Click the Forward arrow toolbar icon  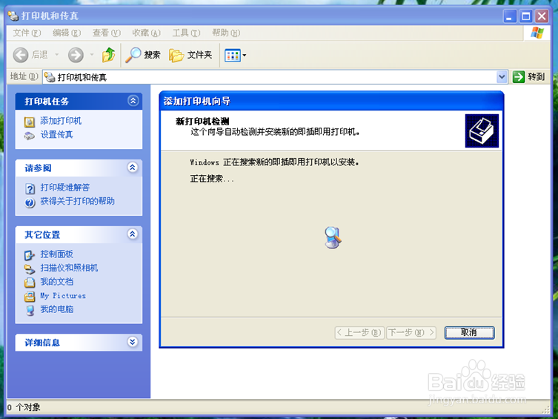[x=76, y=55]
